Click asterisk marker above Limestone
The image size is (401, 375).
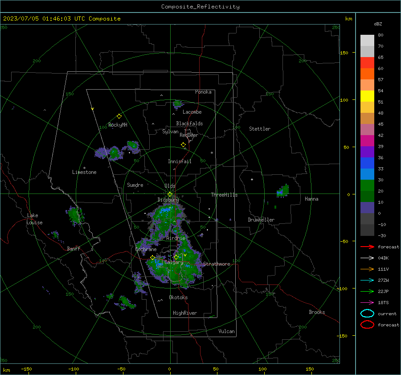point(84,168)
